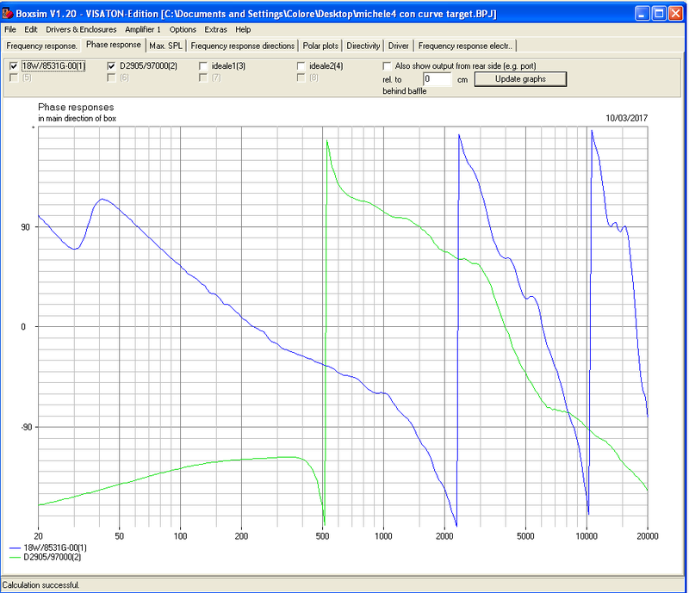Click the 20000 frequency axis label
The image size is (689, 593).
click(648, 536)
